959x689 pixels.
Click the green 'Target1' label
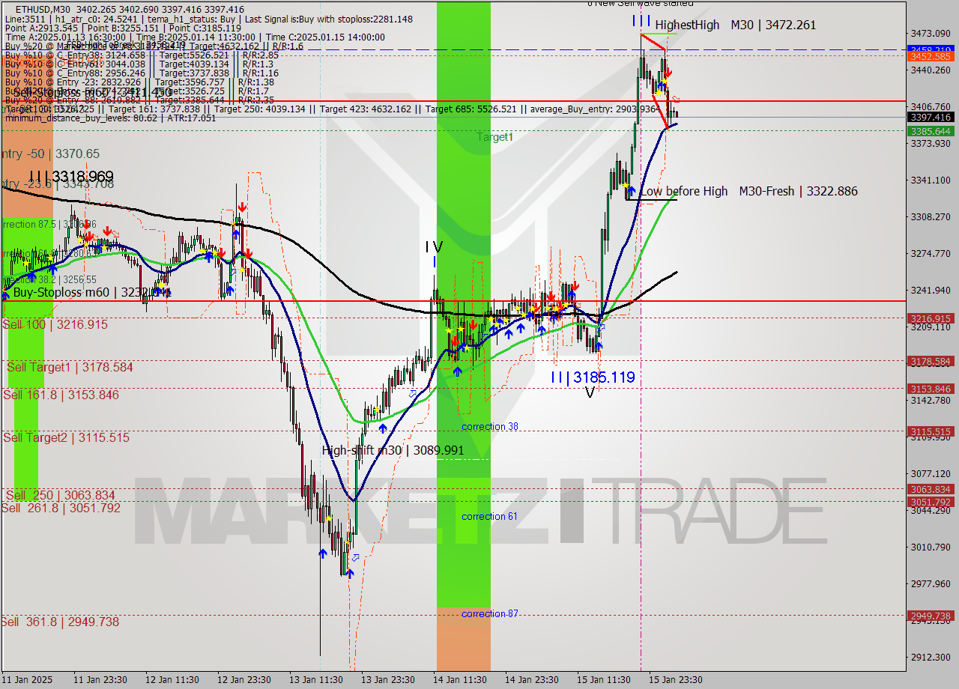tap(495, 138)
